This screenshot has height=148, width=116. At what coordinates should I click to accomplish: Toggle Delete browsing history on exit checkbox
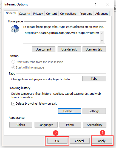click(x=13, y=103)
